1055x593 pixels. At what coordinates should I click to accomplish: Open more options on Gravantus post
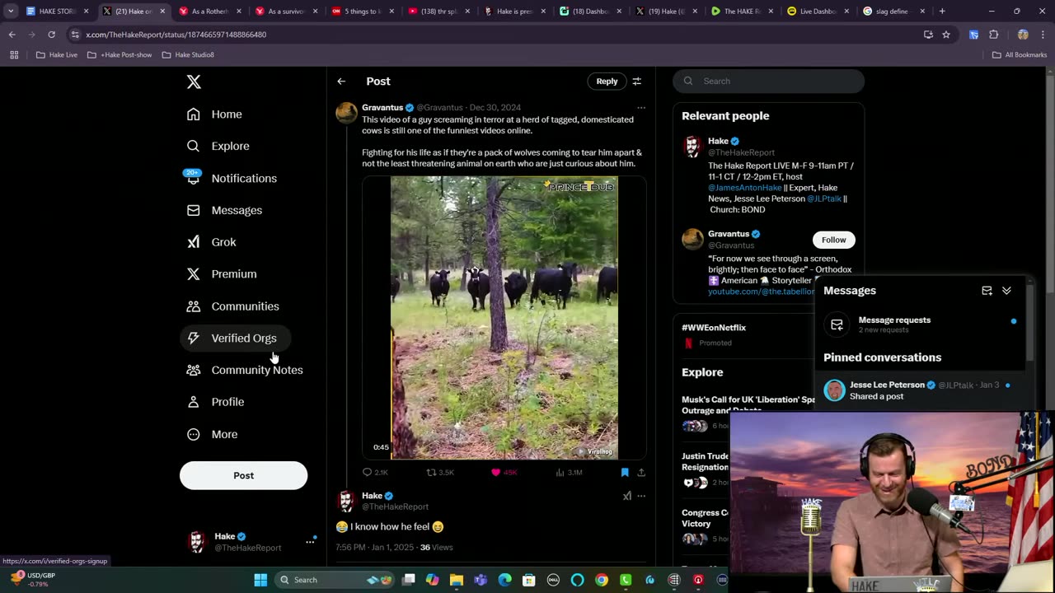641,108
